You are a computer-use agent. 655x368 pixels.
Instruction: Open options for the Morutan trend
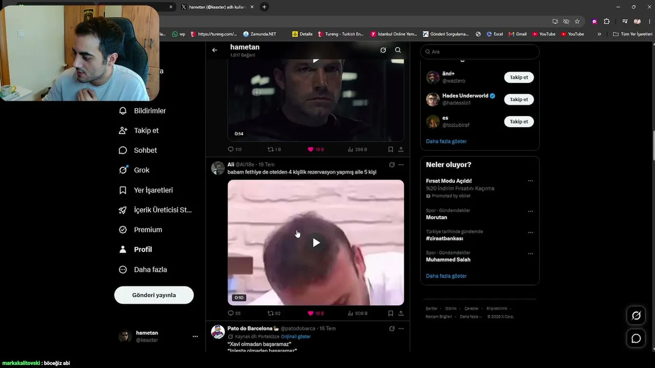click(x=531, y=211)
